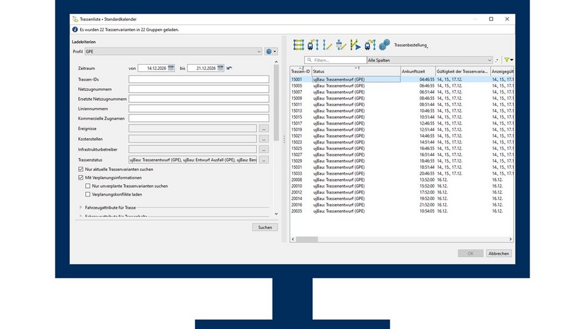585x329 pixels.
Task: Open the yellow filter funnel menu
Action: (509, 60)
